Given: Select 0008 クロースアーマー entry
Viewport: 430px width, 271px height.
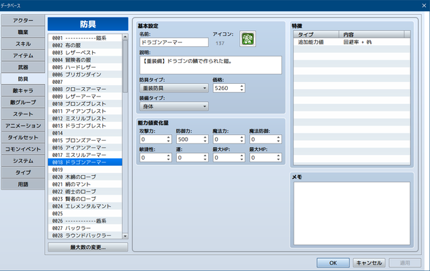Looking at the screenshot, I should [85, 89].
